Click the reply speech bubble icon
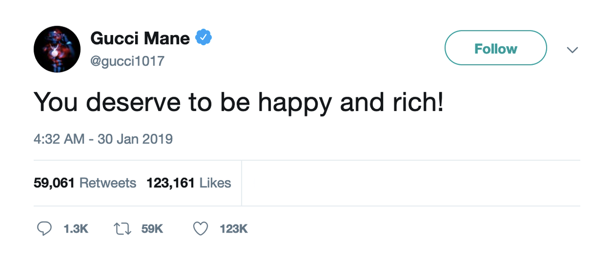The image size is (612, 262). pyautogui.click(x=46, y=229)
